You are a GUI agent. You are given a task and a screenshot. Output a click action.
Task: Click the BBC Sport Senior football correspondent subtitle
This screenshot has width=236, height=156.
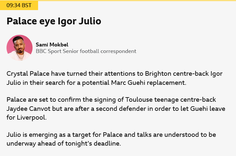pyautogui.click(x=86, y=51)
